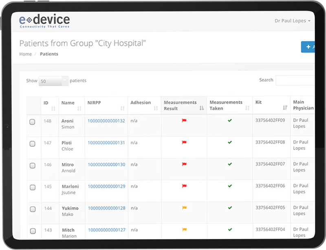Sort by Measurements Result column

tap(201, 108)
